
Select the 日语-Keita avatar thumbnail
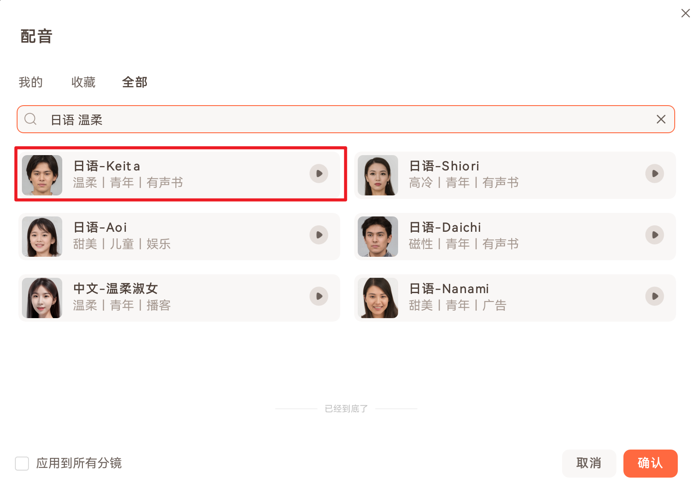click(x=42, y=175)
